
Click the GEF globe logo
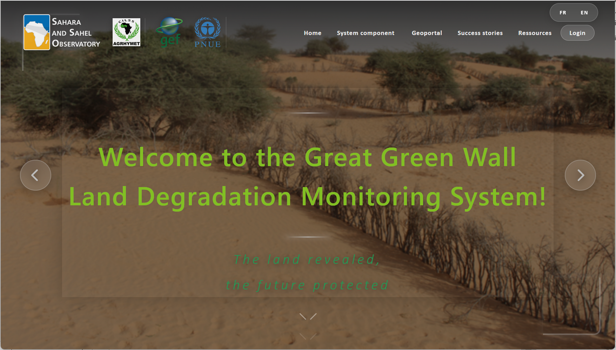(x=170, y=32)
